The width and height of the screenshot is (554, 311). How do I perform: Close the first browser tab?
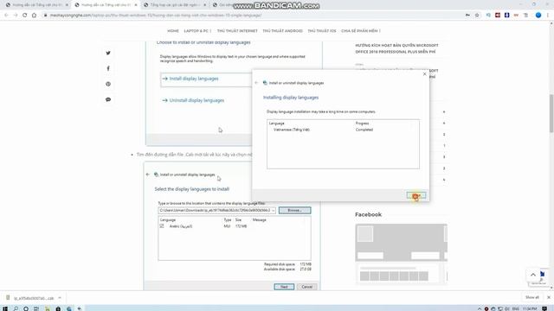(x=67, y=5)
